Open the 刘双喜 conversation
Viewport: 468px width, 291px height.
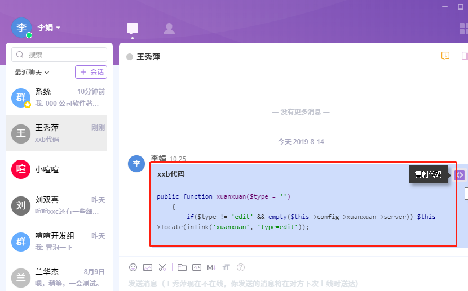pos(56,205)
